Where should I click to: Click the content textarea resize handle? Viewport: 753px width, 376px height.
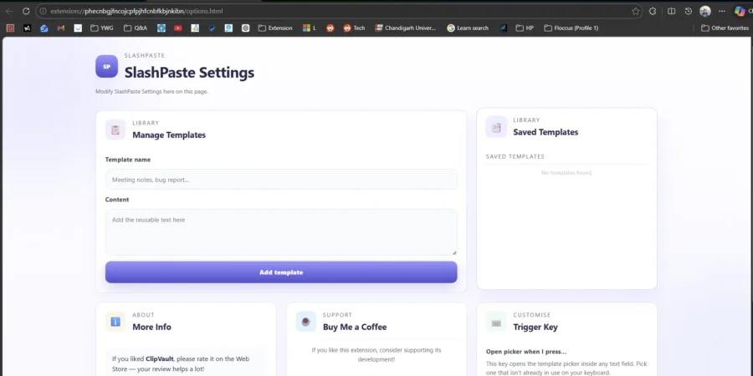point(453,252)
